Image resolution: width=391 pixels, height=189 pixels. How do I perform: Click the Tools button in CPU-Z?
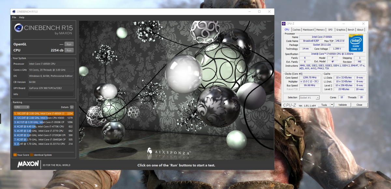pos(324,105)
